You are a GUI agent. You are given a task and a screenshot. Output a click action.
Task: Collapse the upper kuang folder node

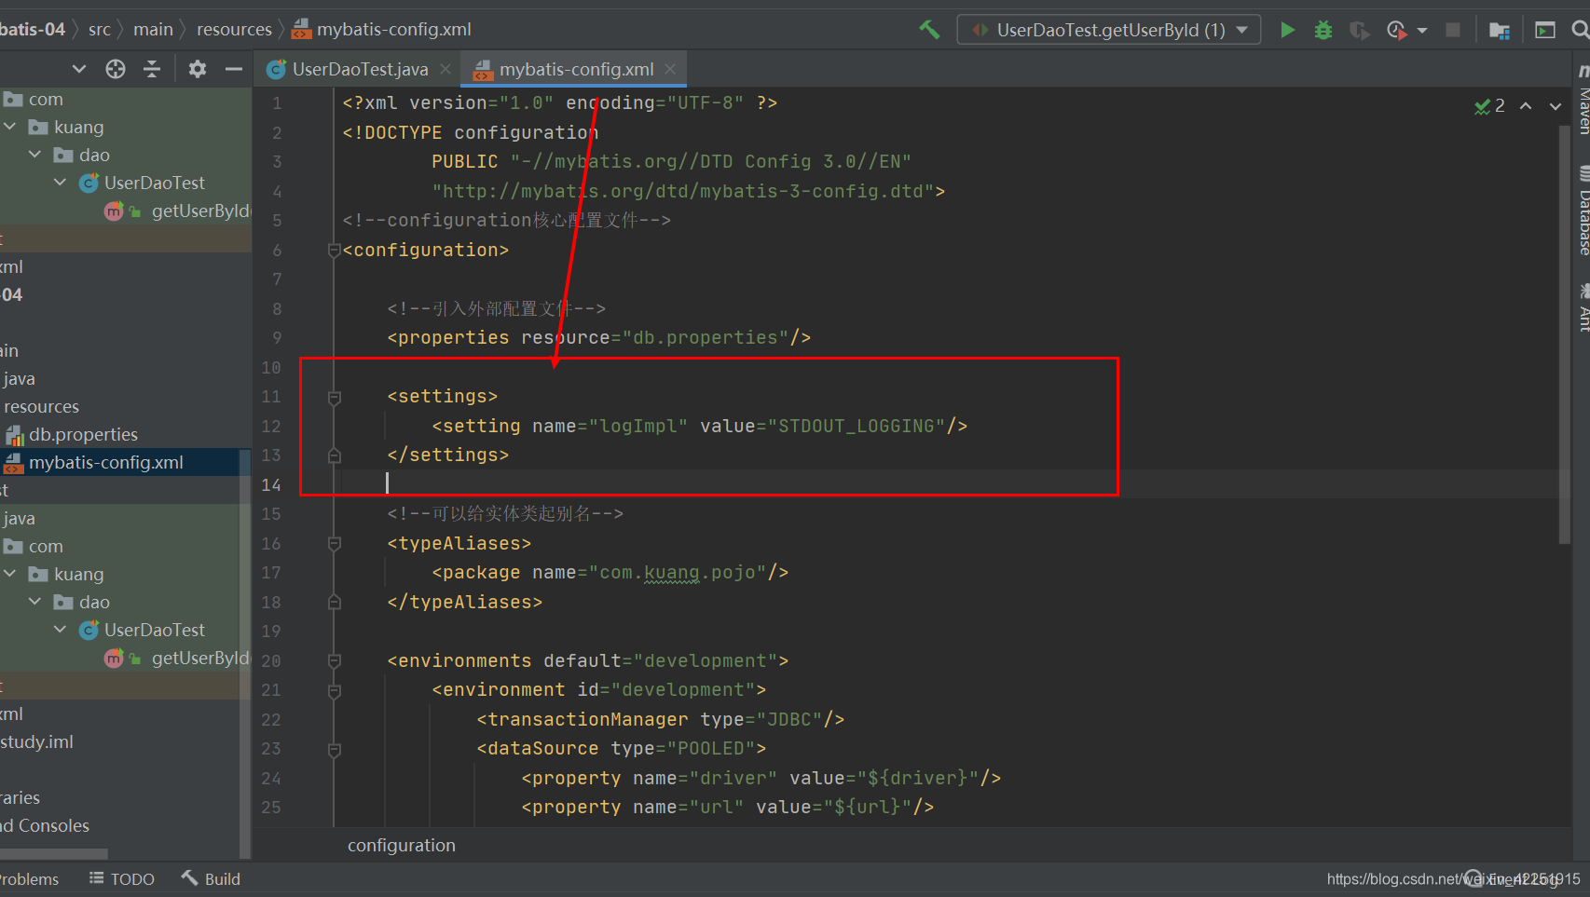(x=10, y=127)
